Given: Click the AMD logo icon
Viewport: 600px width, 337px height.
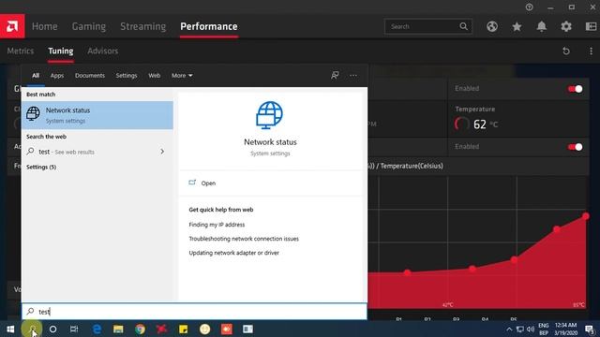Looking at the screenshot, I should point(12,26).
